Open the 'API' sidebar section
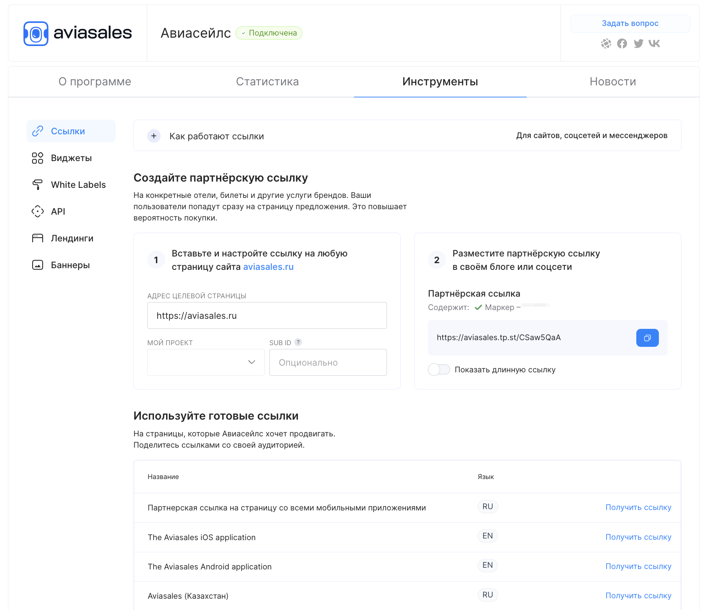Image resolution: width=712 pixels, height=610 pixels. click(x=71, y=211)
